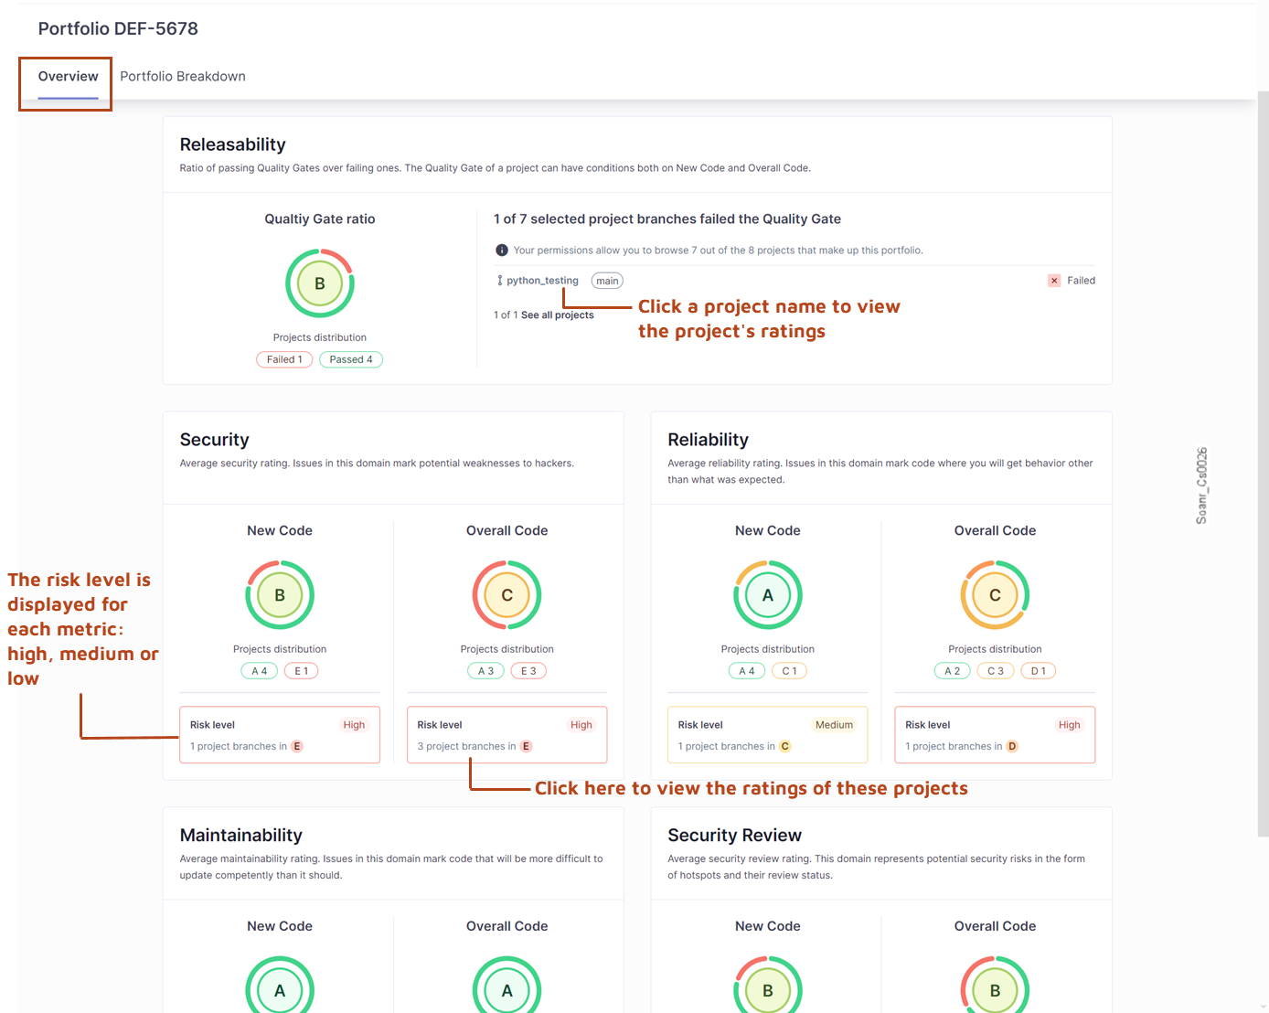The height and width of the screenshot is (1013, 1269).
Task: Switch to the Portfolio Breakdown tab
Action: (182, 76)
